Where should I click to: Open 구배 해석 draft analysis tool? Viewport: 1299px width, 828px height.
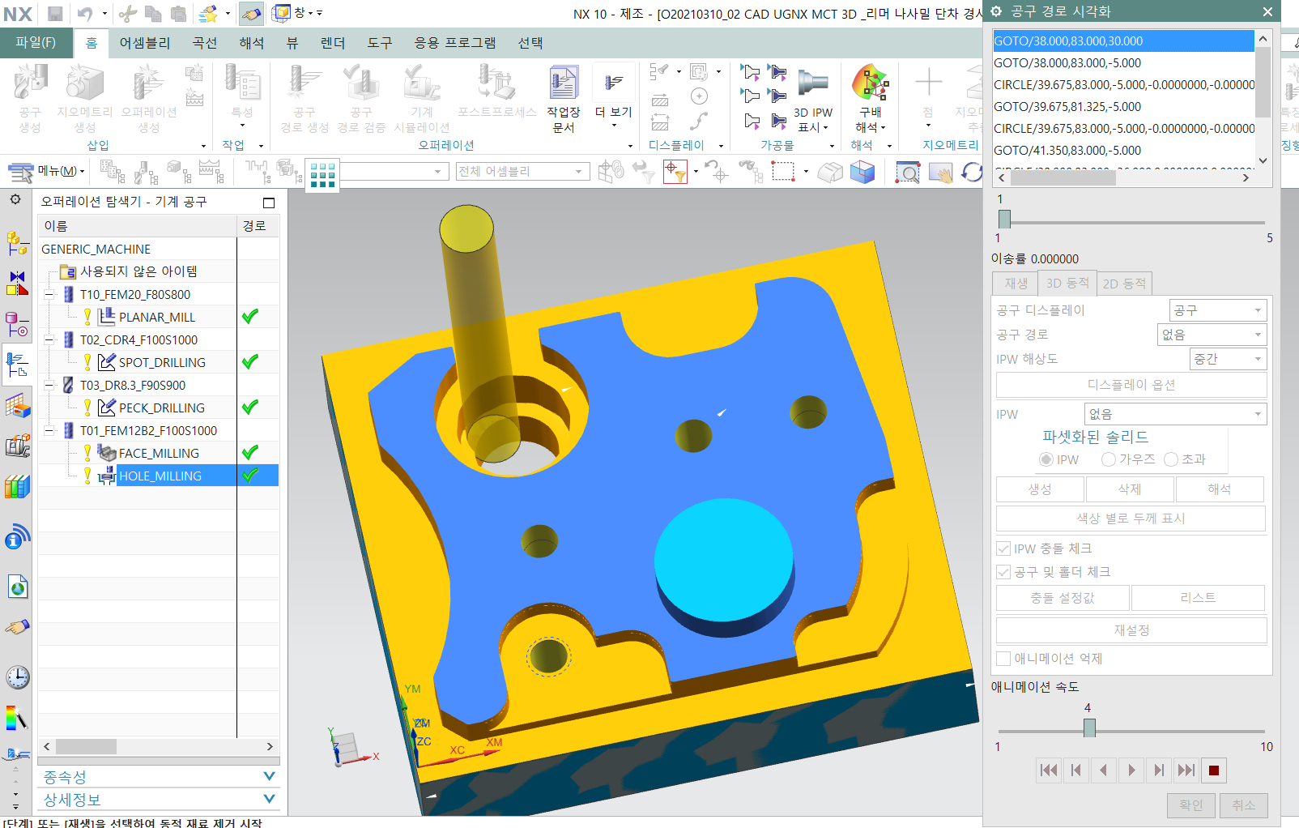[871, 99]
